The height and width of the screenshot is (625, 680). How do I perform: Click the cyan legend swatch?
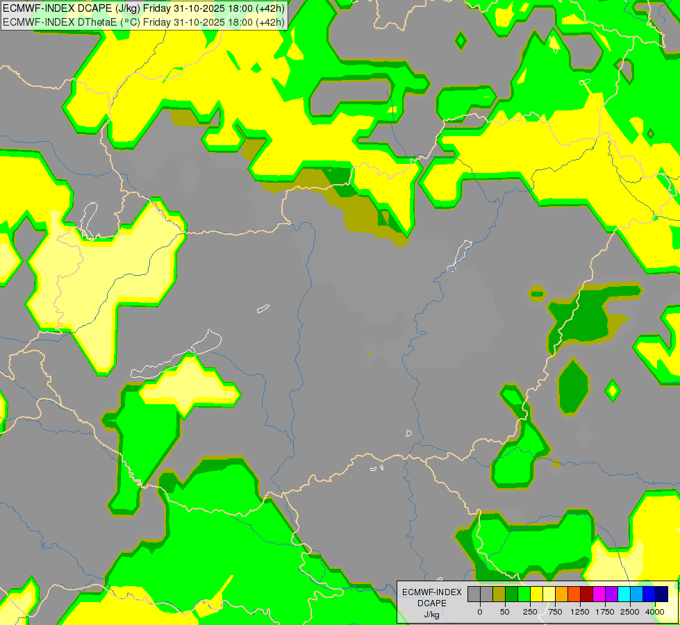coord(624,594)
